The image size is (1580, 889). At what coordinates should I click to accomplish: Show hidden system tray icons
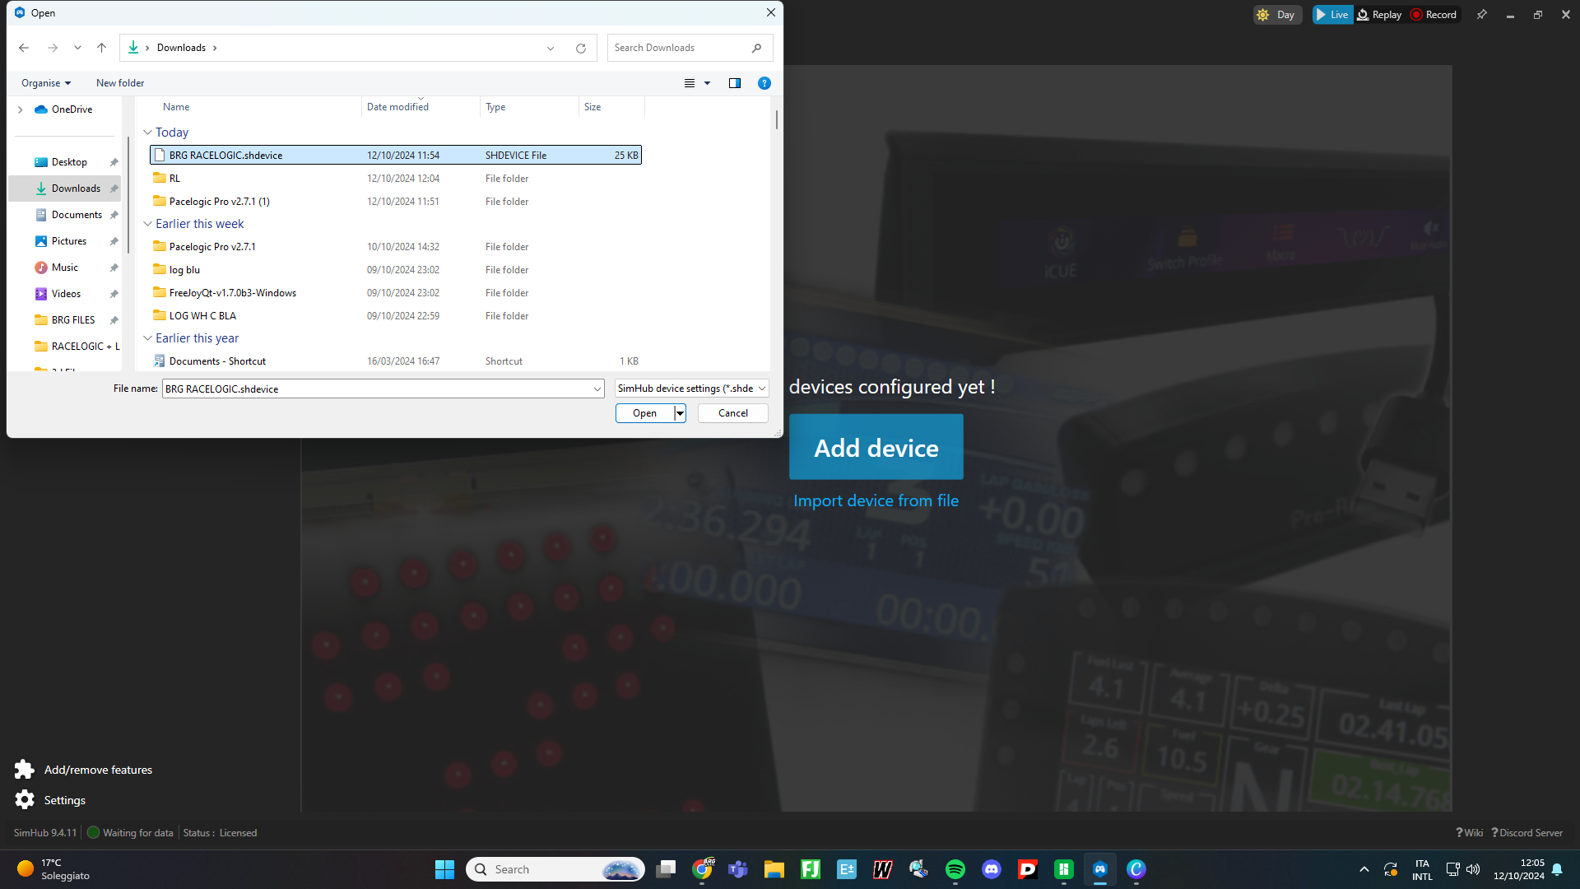1364,869
